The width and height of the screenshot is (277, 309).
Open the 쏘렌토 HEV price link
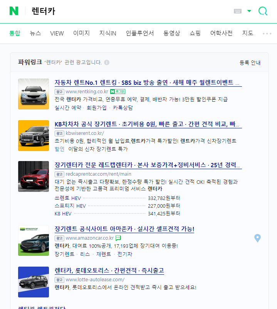(68, 198)
